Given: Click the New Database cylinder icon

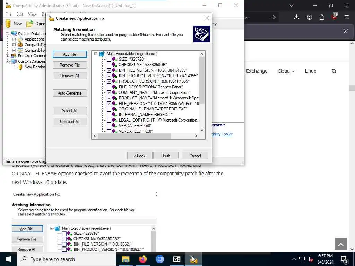Looking at the screenshot, I should 20,67.
